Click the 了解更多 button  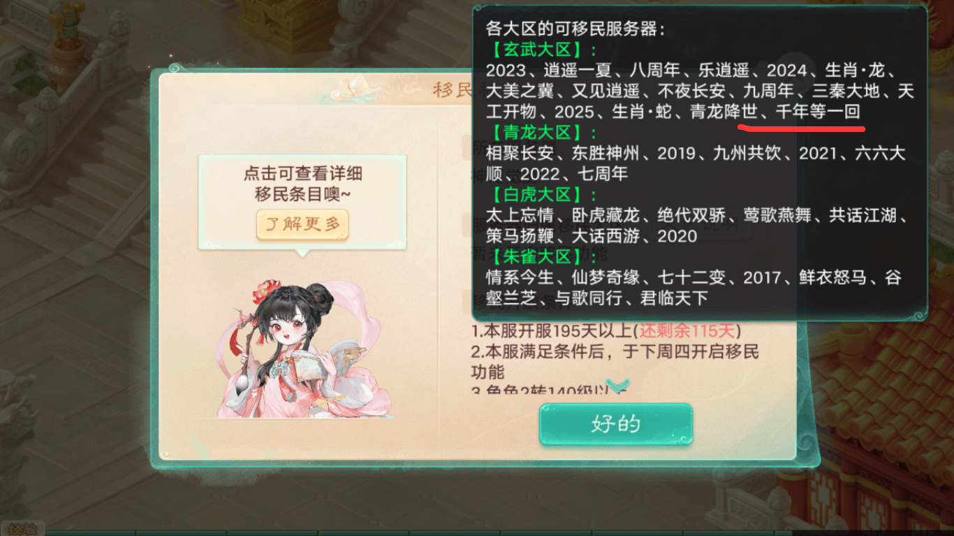point(302,224)
